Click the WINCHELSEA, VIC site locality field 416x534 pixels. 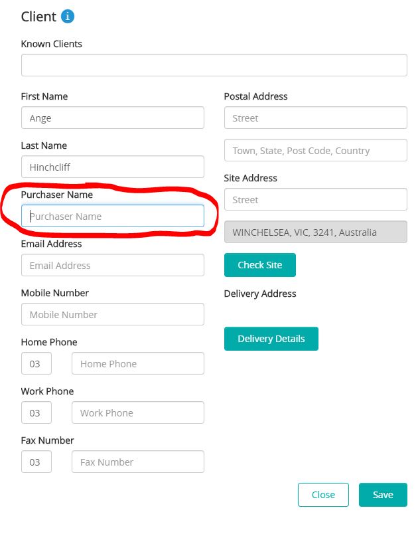(x=315, y=232)
